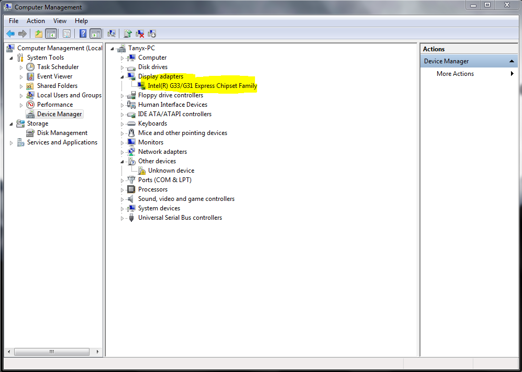The height and width of the screenshot is (372, 522).
Task: Expand Services and Applications node
Action: [x=12, y=143]
